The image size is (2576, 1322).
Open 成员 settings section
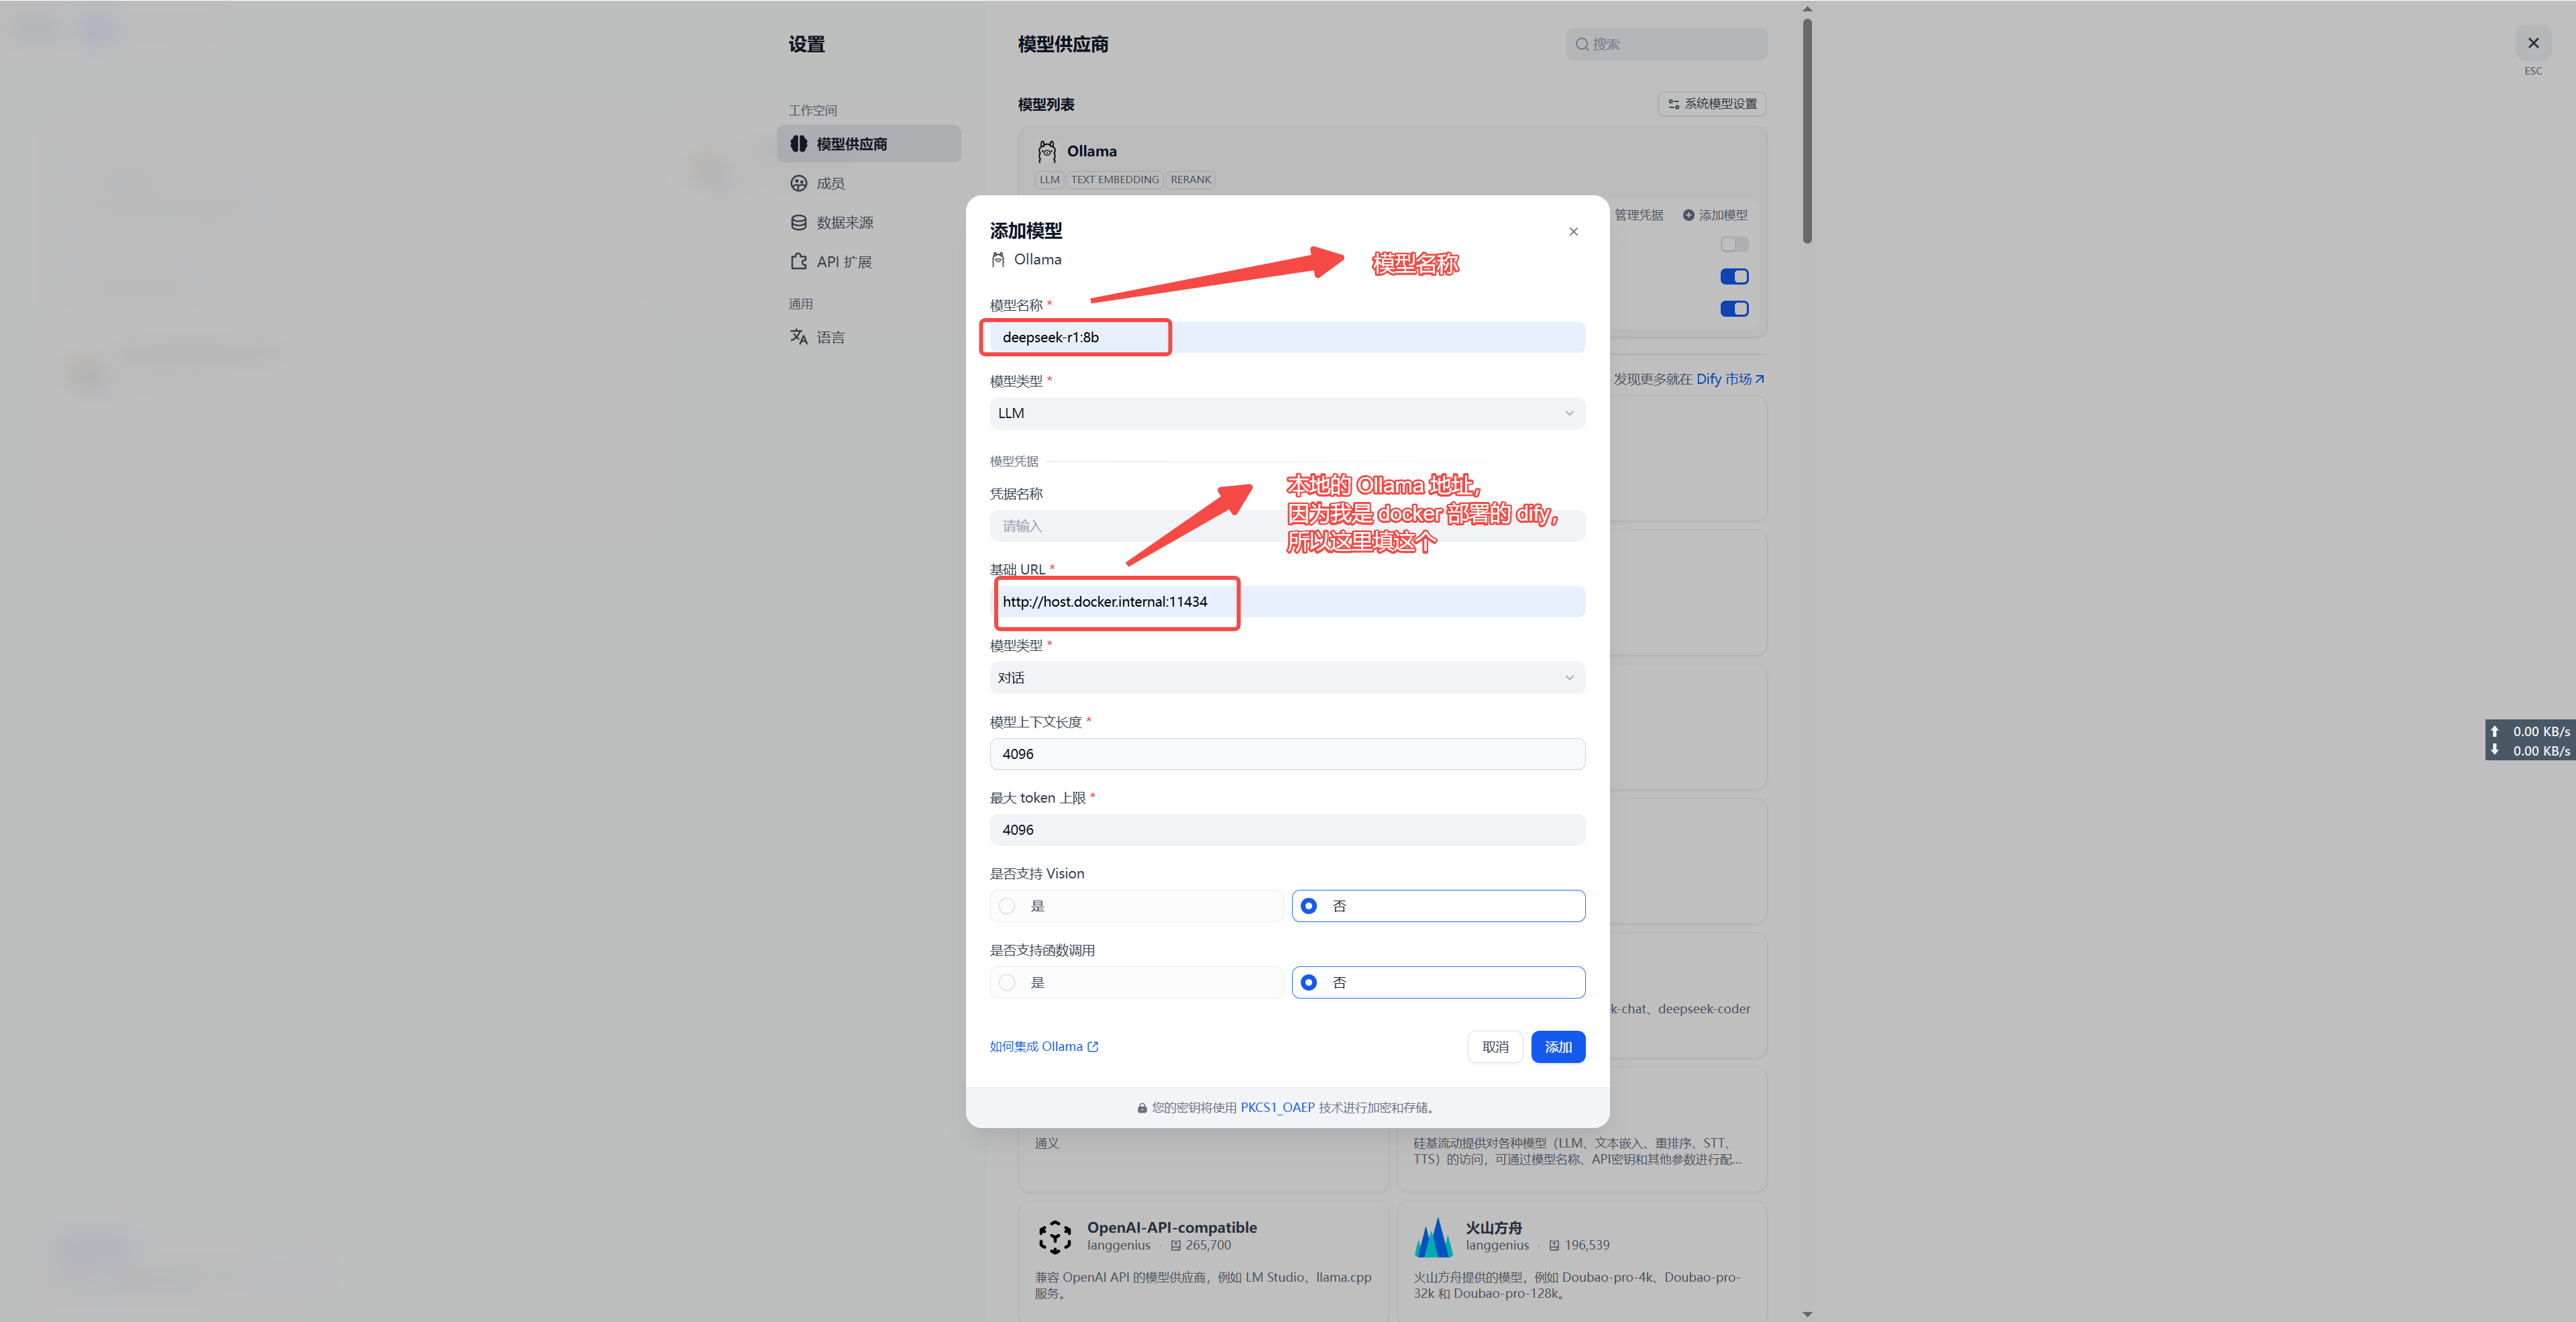(830, 183)
